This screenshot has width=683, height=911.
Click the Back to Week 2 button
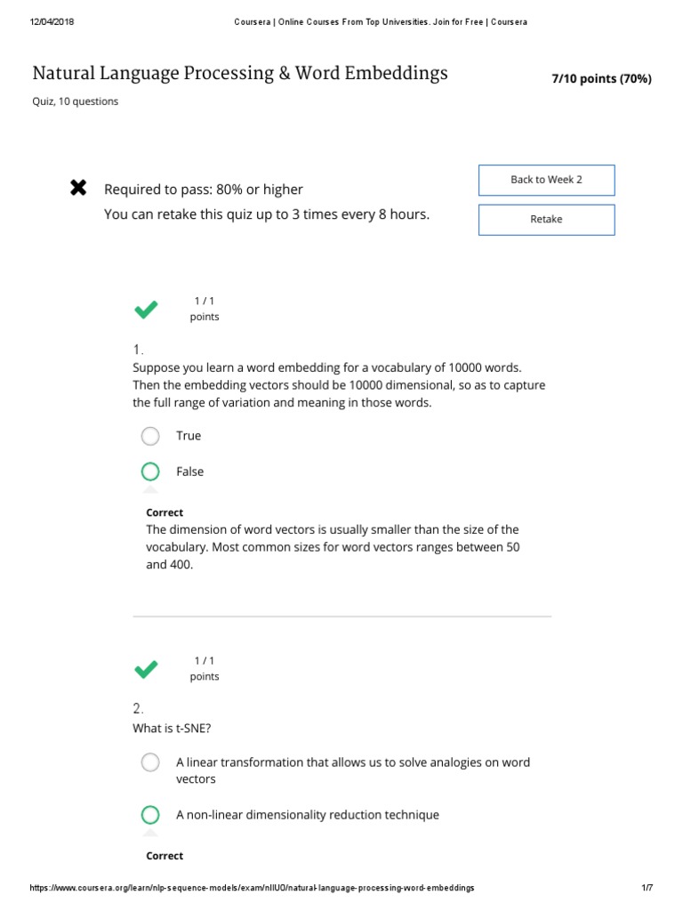point(546,180)
